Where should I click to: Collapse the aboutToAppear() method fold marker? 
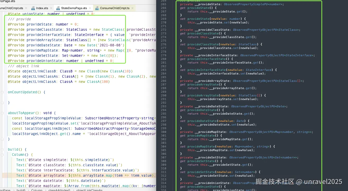[2, 113]
